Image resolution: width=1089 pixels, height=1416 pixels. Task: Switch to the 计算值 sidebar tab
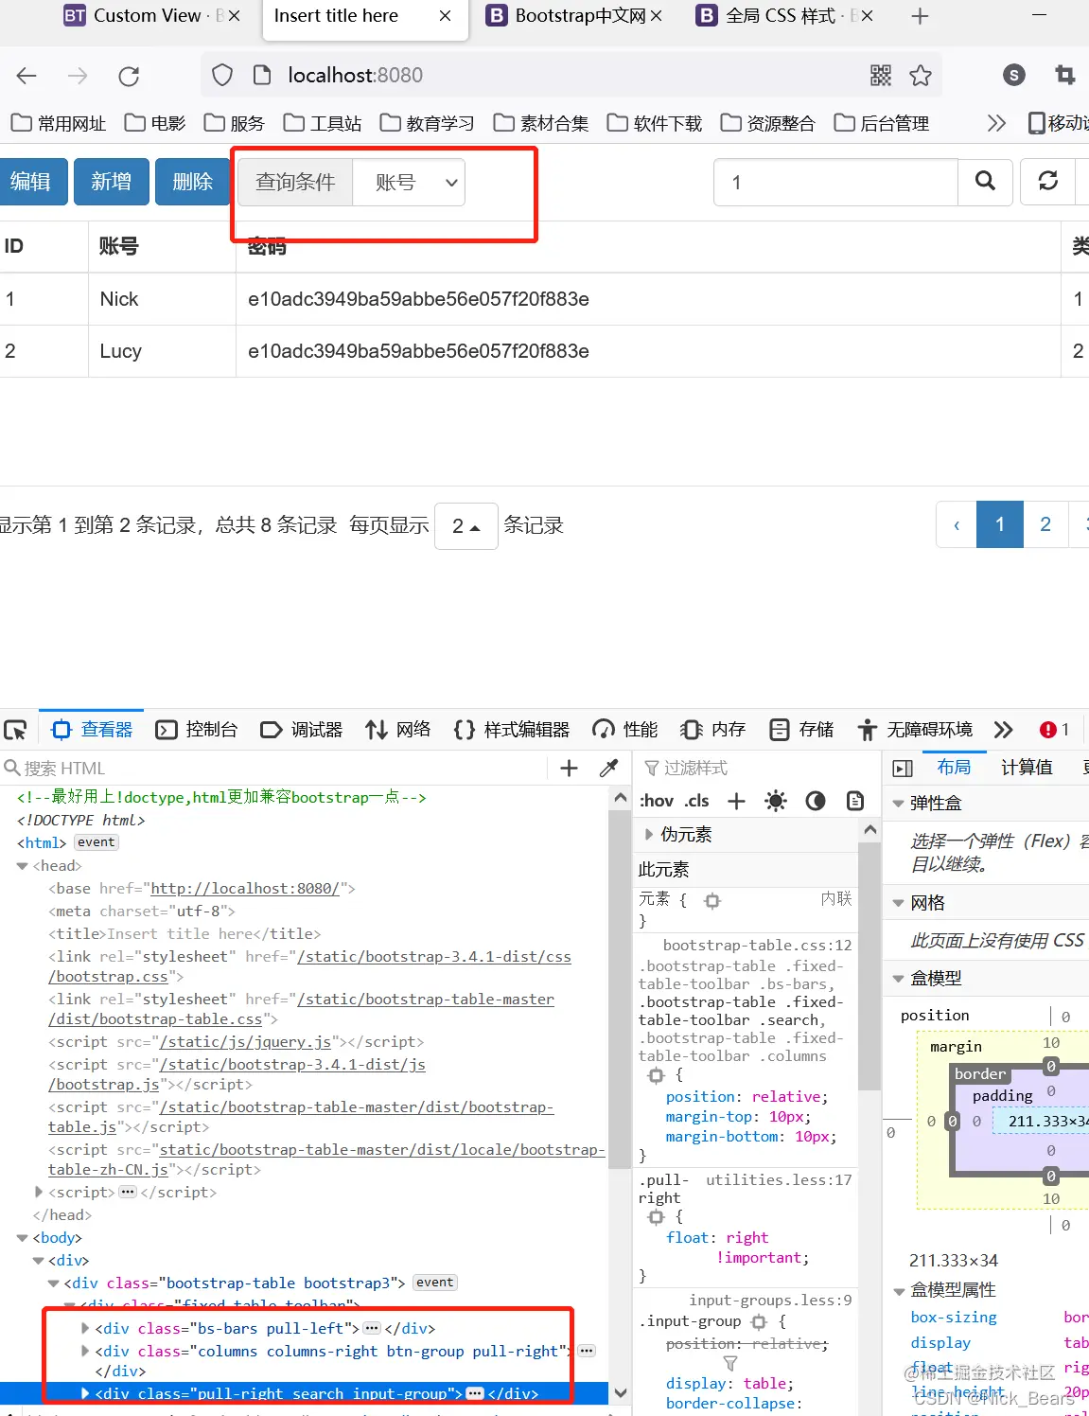pyautogui.click(x=1026, y=768)
